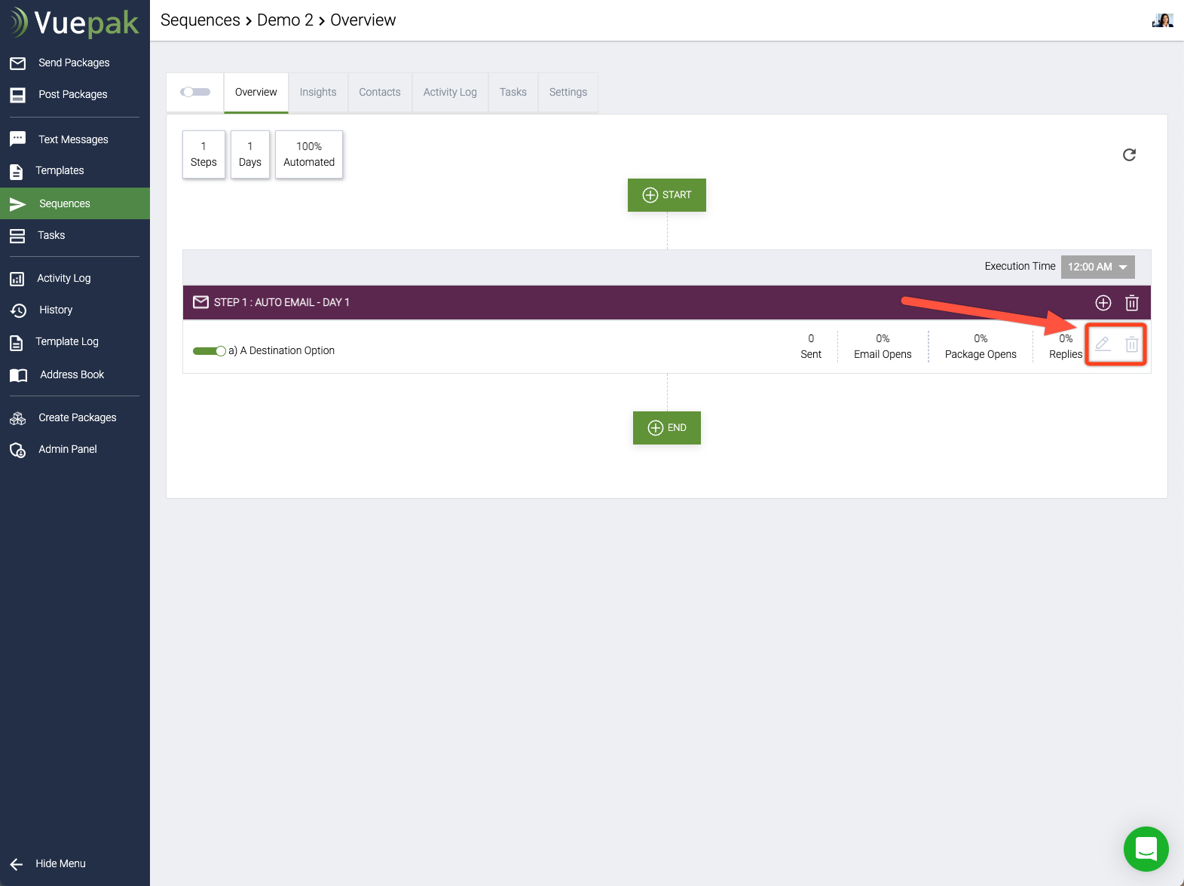
Task: Delete A Destination Option via its trash icon
Action: coord(1131,344)
